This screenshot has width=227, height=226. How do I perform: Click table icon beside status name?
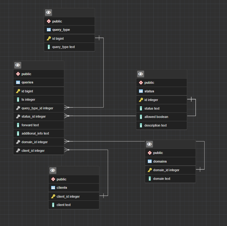point(141,91)
